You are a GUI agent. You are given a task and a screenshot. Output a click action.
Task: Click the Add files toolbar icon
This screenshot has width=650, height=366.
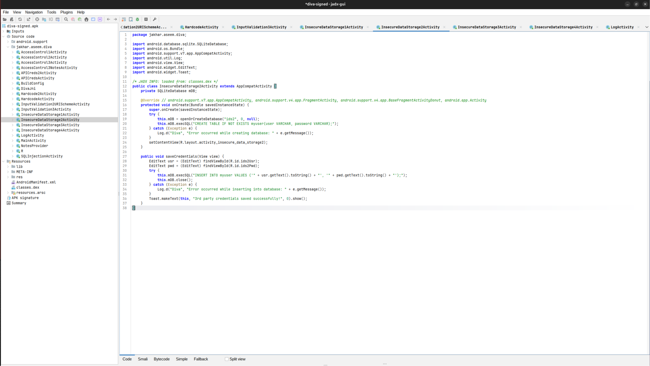pos(11,19)
